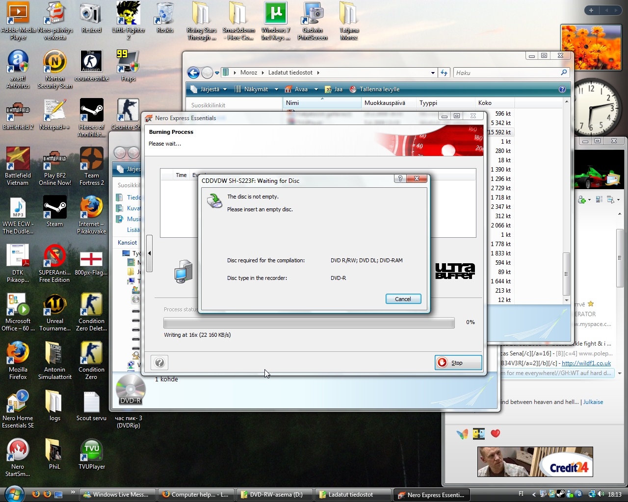The height and width of the screenshot is (502, 628).
Task: Open Team Fortress 2 shortcut
Action: click(x=92, y=166)
